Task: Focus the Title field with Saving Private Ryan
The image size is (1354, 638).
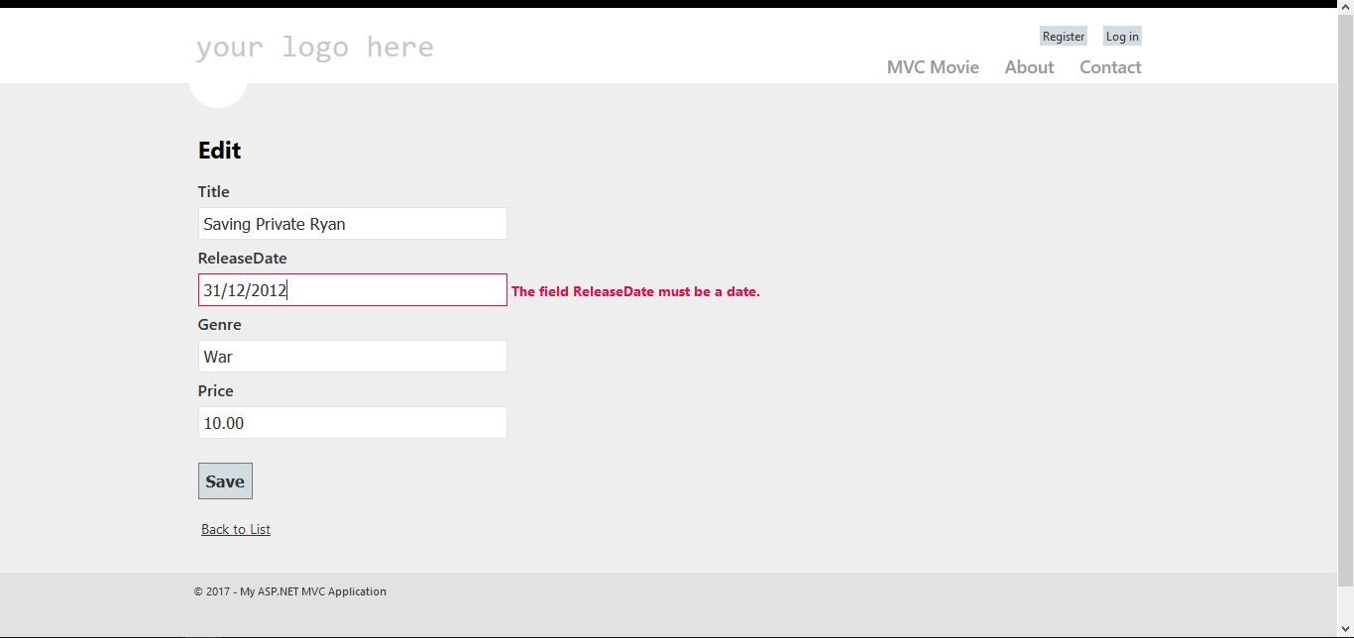Action: [x=352, y=224]
